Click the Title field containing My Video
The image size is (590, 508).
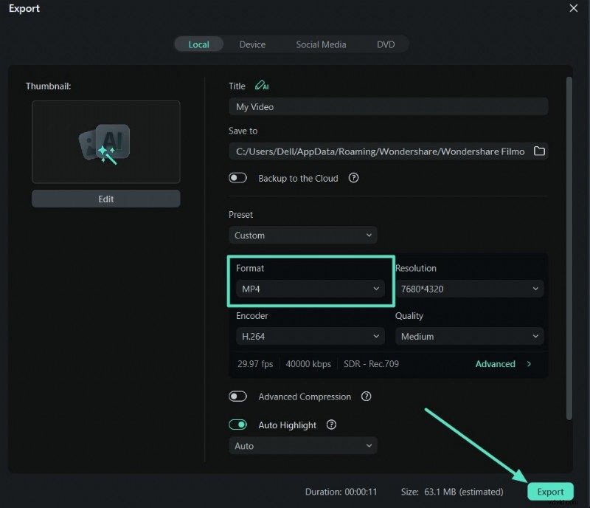[388, 107]
